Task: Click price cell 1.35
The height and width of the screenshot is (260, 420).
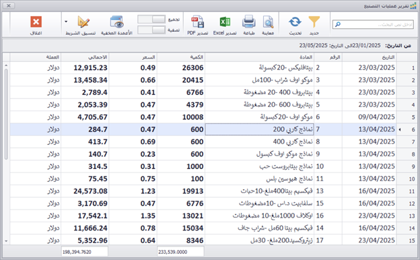Action: point(133,216)
